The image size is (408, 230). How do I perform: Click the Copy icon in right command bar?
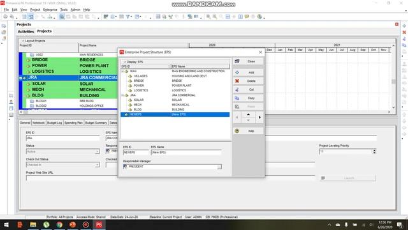pos(404,45)
